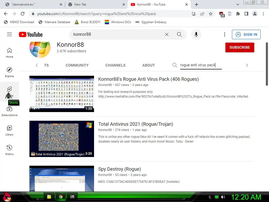The width and height of the screenshot is (269, 202).
Task: Open Malware Database bookmark
Action: [x=54, y=22]
